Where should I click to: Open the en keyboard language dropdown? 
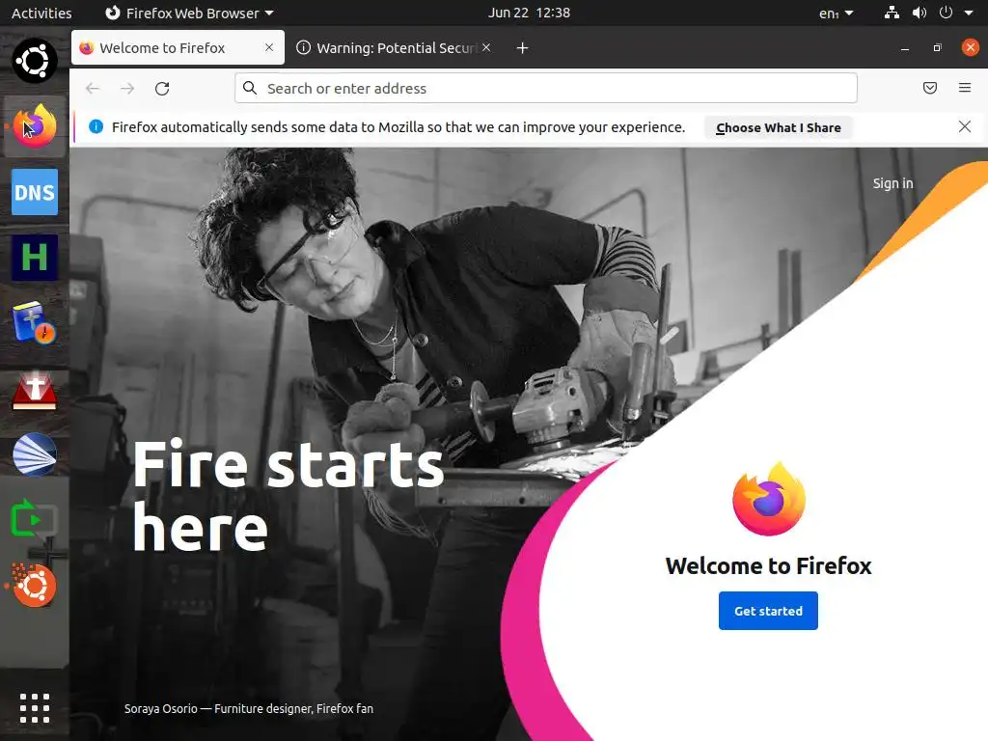click(836, 13)
